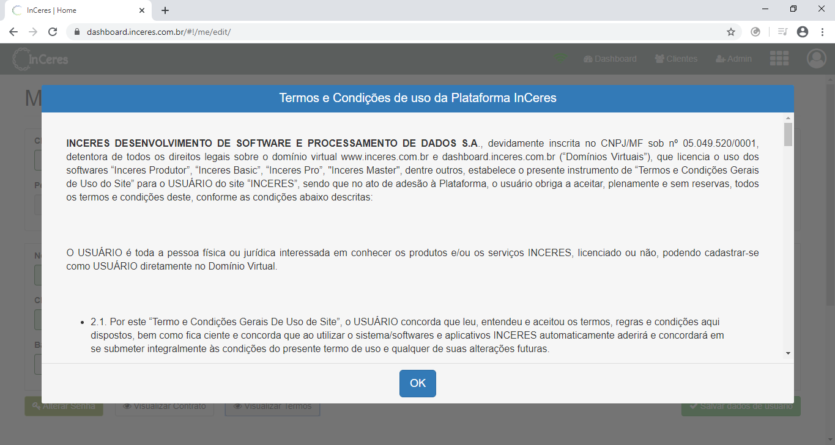835x445 pixels.
Task: Click the dialog title 'Termos e Condições de uso'
Action: coord(418,98)
